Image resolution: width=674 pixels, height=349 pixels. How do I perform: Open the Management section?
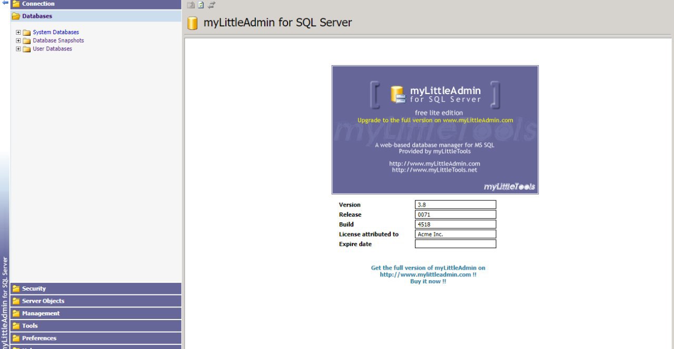(x=96, y=313)
